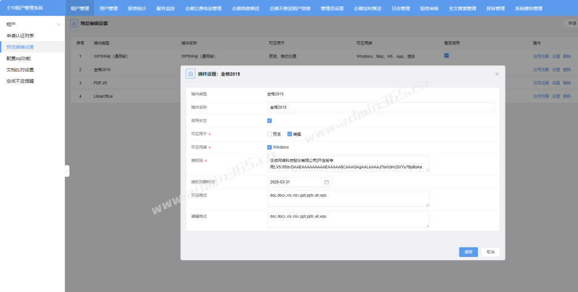Screen dimensions: 578x292
Task: Toggle the Windows checkbox in 可应用端
Action: pos(270,147)
